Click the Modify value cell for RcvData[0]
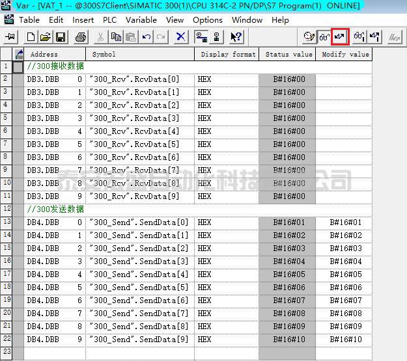The image size is (407, 361). click(x=344, y=79)
